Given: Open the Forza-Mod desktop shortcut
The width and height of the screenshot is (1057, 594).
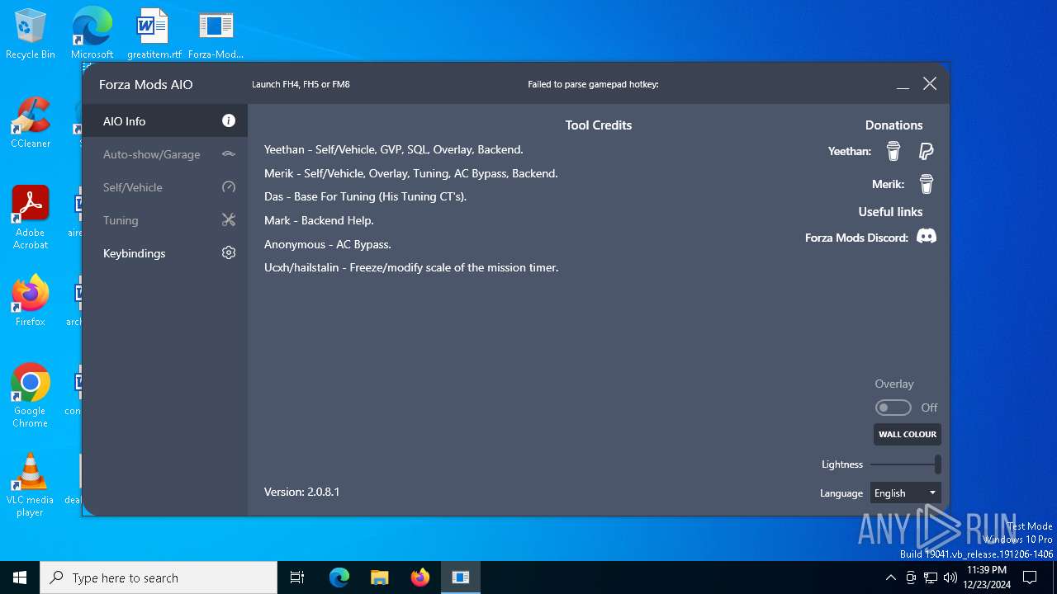Looking at the screenshot, I should 216,35.
